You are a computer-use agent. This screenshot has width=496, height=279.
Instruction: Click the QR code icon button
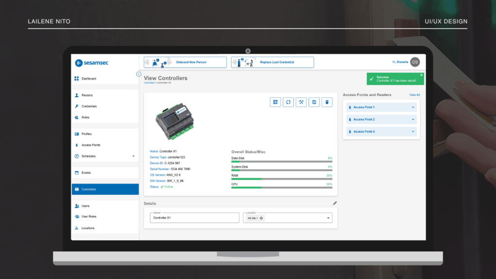point(275,102)
